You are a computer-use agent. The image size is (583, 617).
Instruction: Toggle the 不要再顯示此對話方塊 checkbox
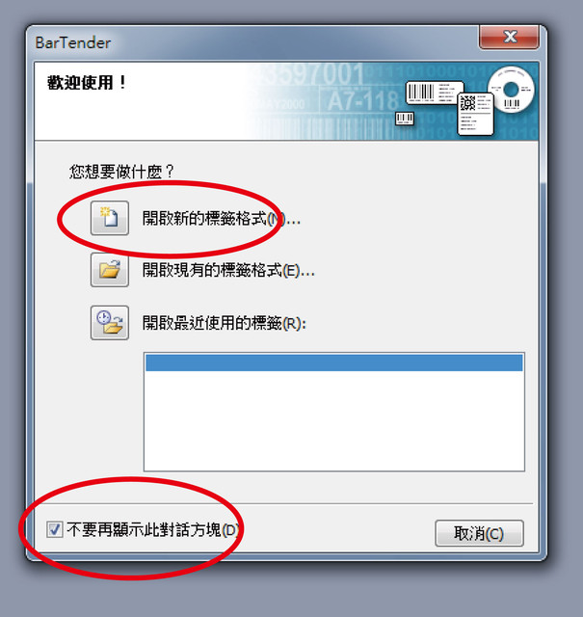54,529
